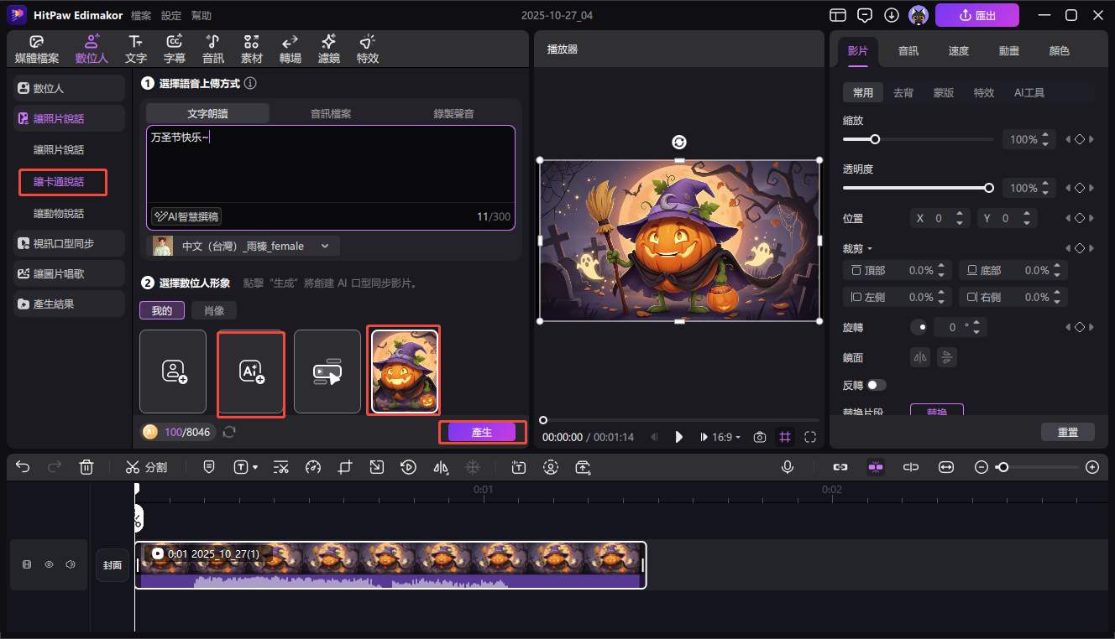Viewport: 1115px width, 639px height.
Task: Click the 重置 reset button
Action: [x=1067, y=432]
